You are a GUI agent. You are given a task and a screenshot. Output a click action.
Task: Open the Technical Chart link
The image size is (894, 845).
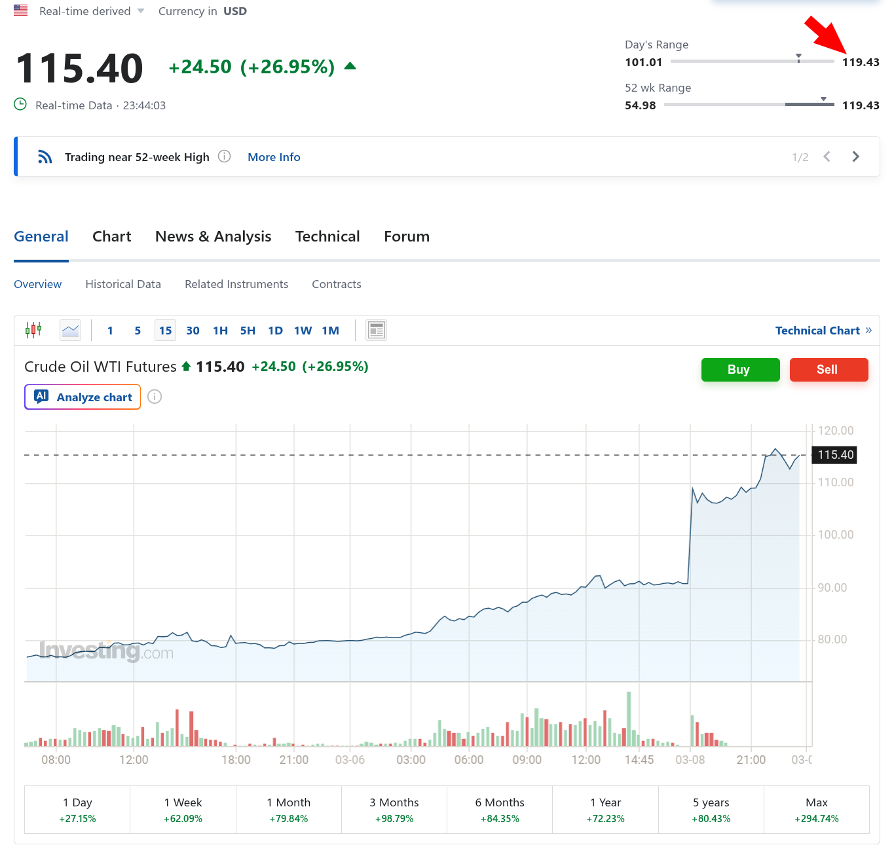[823, 331]
